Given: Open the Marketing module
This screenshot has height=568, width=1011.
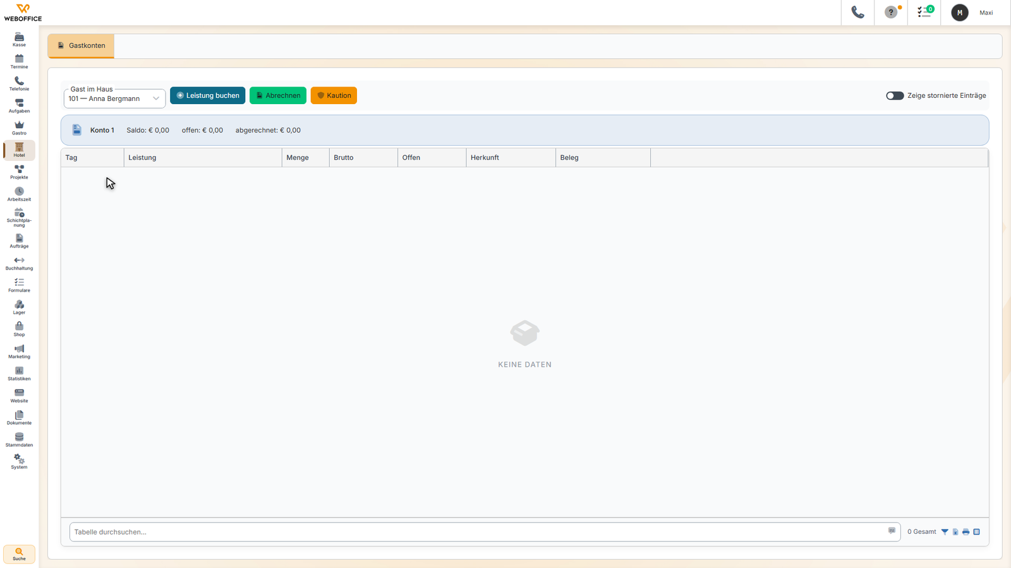Looking at the screenshot, I should click(x=19, y=352).
